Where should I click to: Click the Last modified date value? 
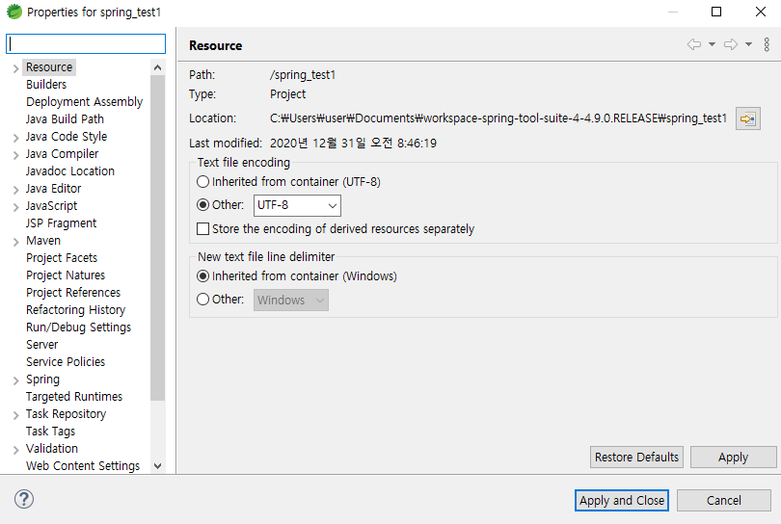(x=353, y=144)
